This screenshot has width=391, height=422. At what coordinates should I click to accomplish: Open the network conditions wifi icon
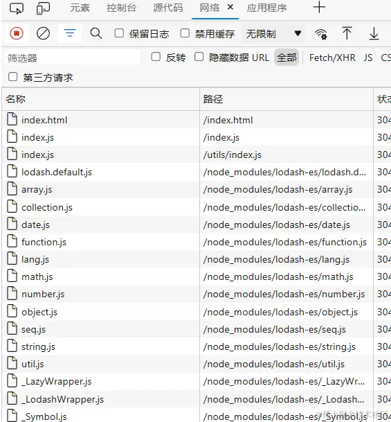(321, 34)
